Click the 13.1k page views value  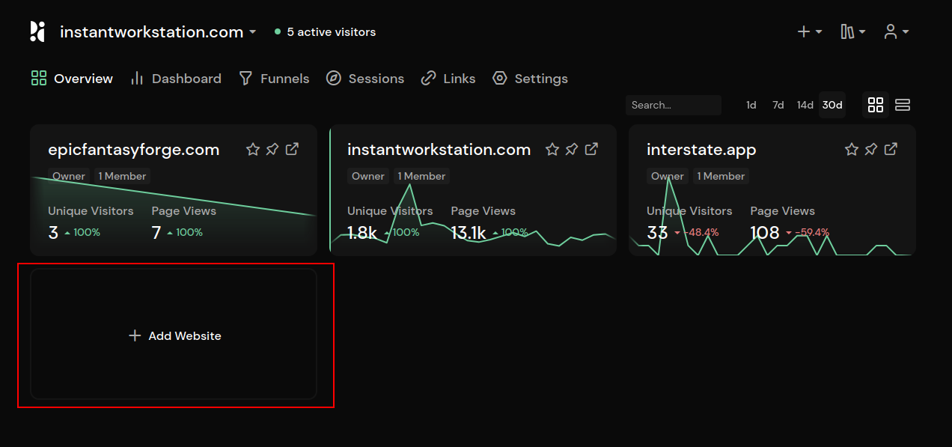(x=469, y=233)
